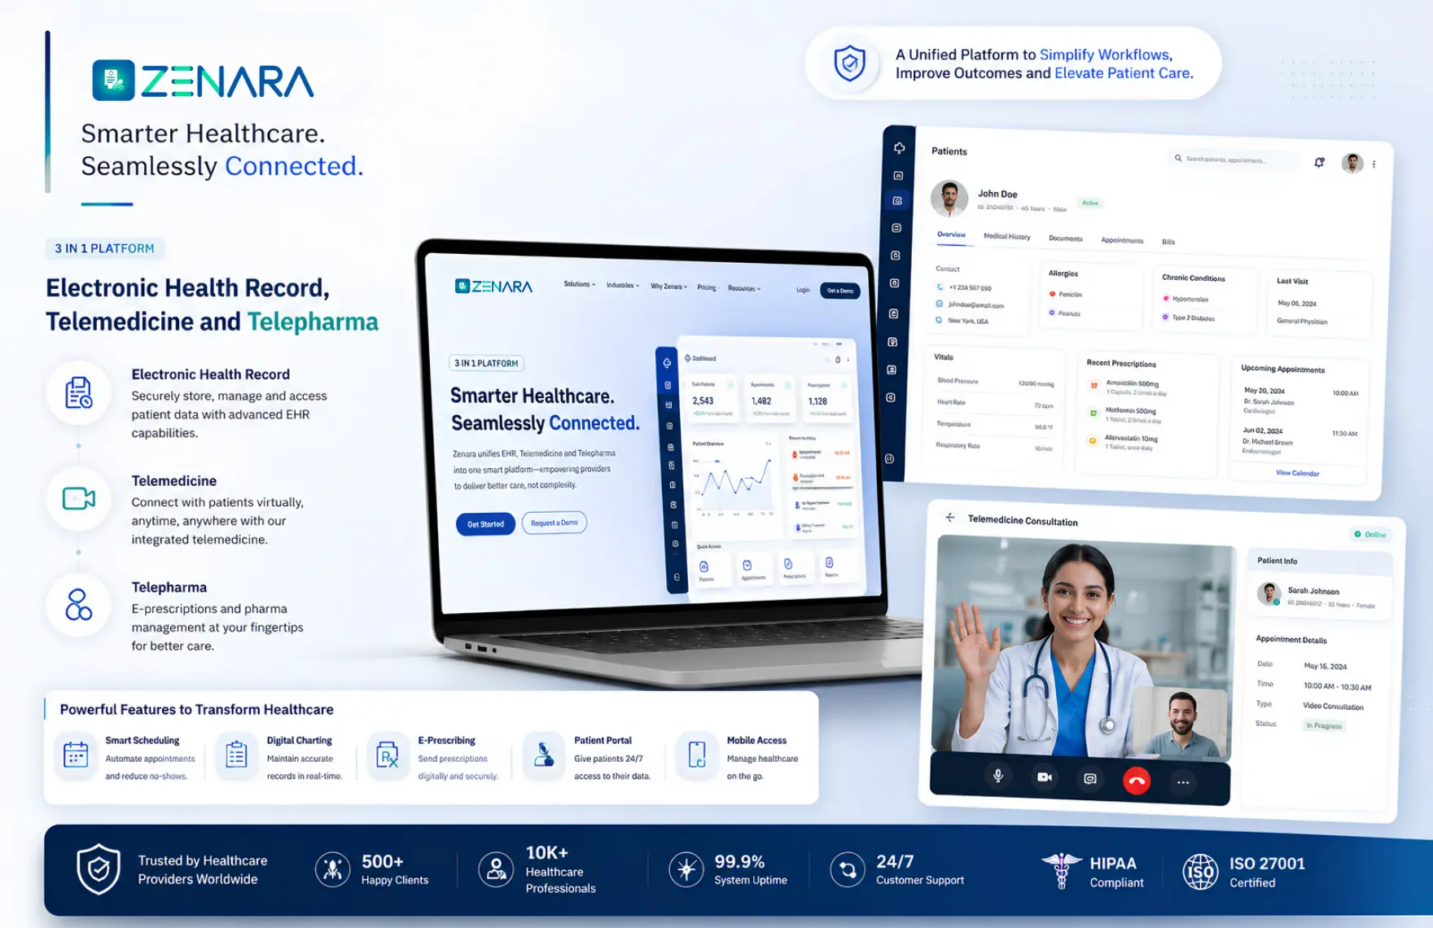Open notifications bell in the Patients panel
Viewport: 1433px width, 928px height.
(x=1319, y=162)
